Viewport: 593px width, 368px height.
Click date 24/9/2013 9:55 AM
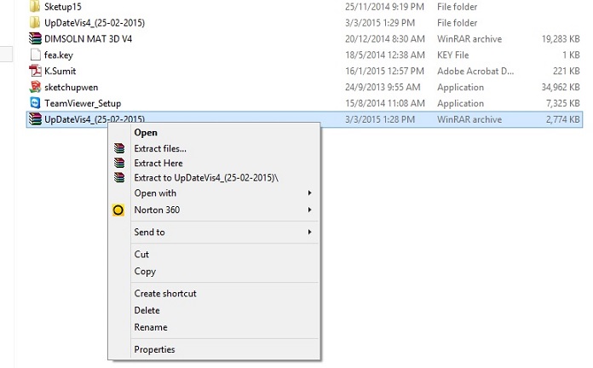pyautogui.click(x=383, y=87)
